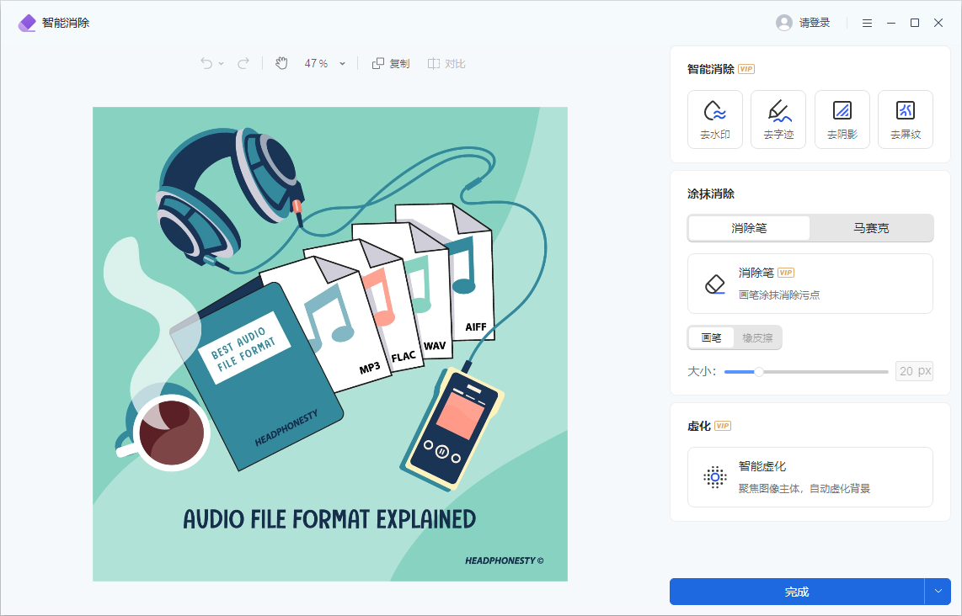Click the undo arrow icon
The height and width of the screenshot is (616, 962).
click(206, 63)
